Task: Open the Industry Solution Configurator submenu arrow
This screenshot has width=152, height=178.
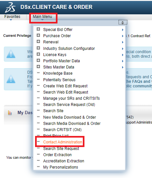Action: pyautogui.click(x=123, y=49)
